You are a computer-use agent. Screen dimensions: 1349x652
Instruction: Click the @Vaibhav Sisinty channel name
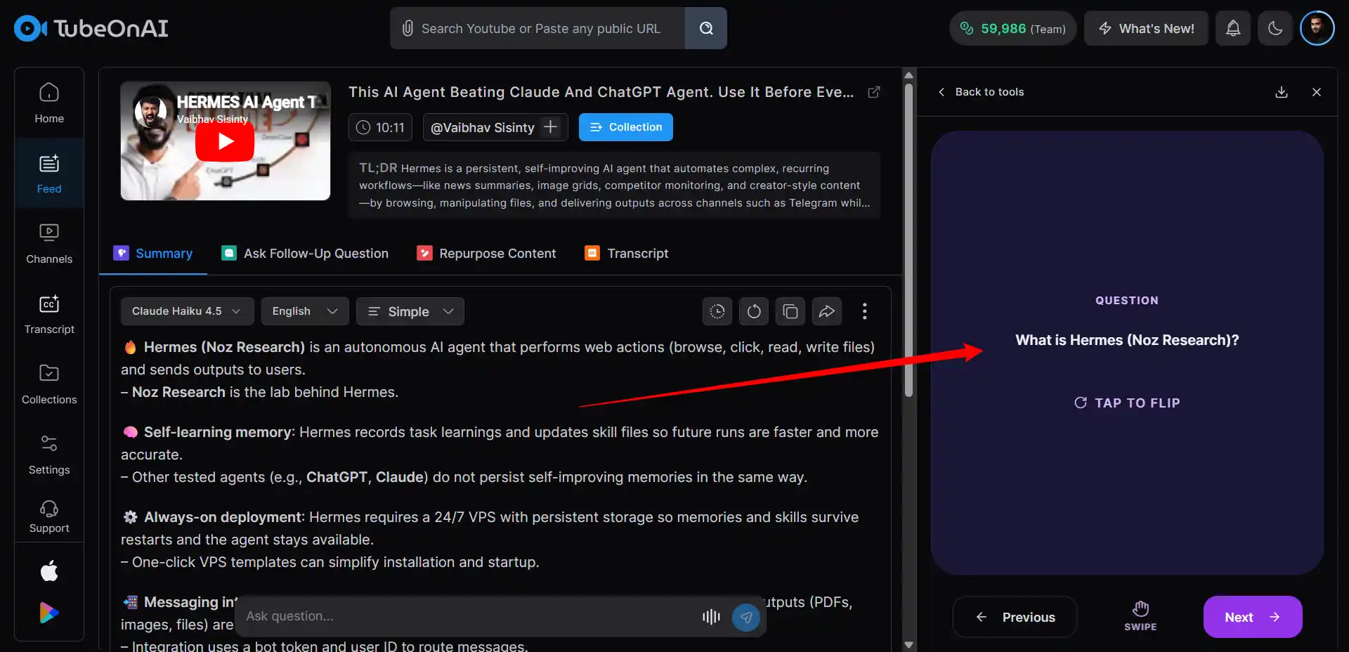pos(482,127)
